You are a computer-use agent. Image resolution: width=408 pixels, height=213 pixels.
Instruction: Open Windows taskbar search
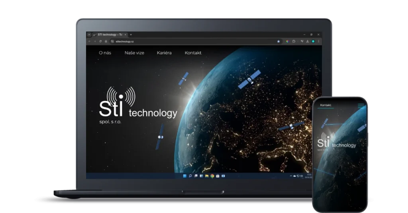click(190, 176)
